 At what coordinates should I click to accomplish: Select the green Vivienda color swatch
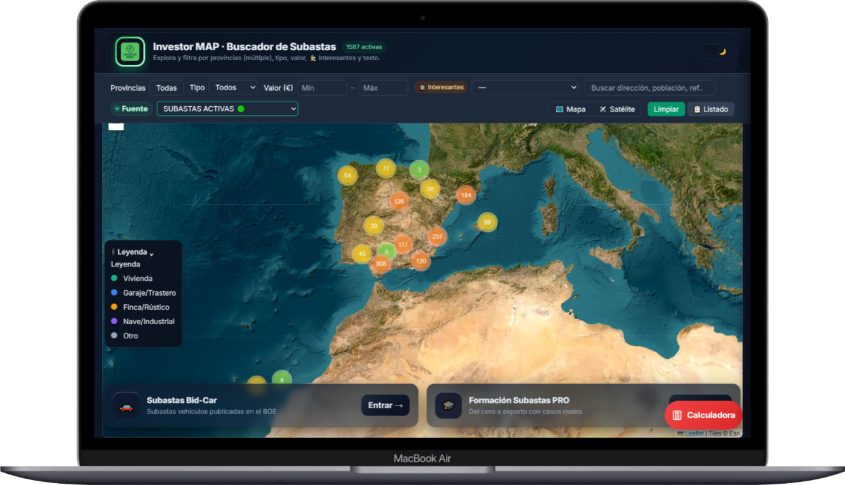tap(115, 278)
